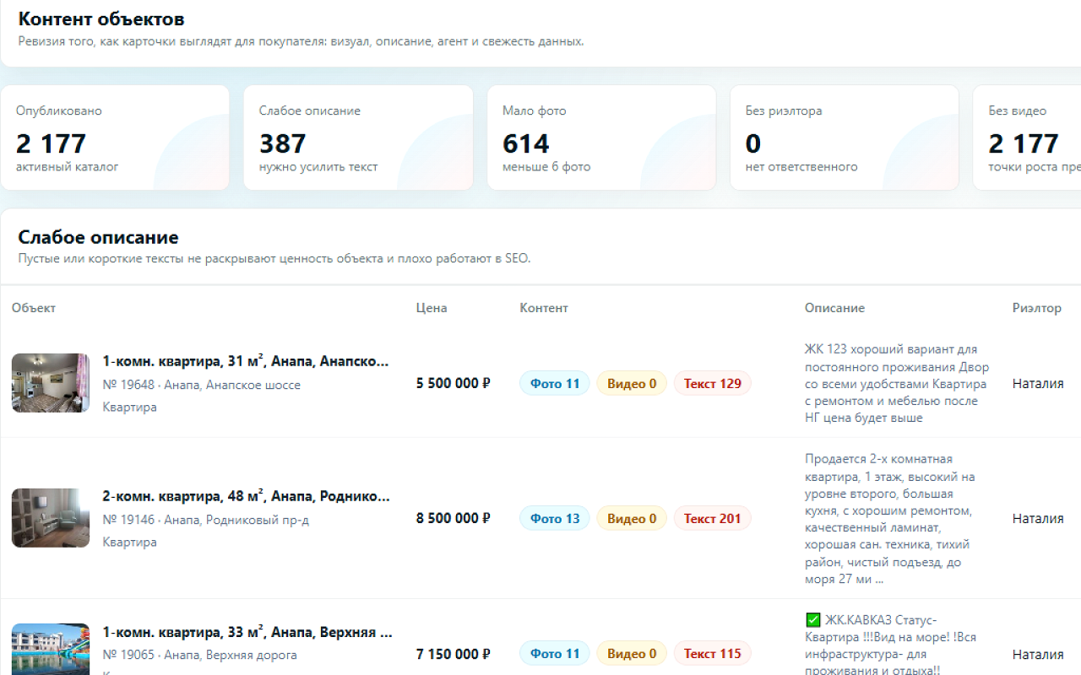Click the Без риэлтора 0 summary card

click(845, 138)
